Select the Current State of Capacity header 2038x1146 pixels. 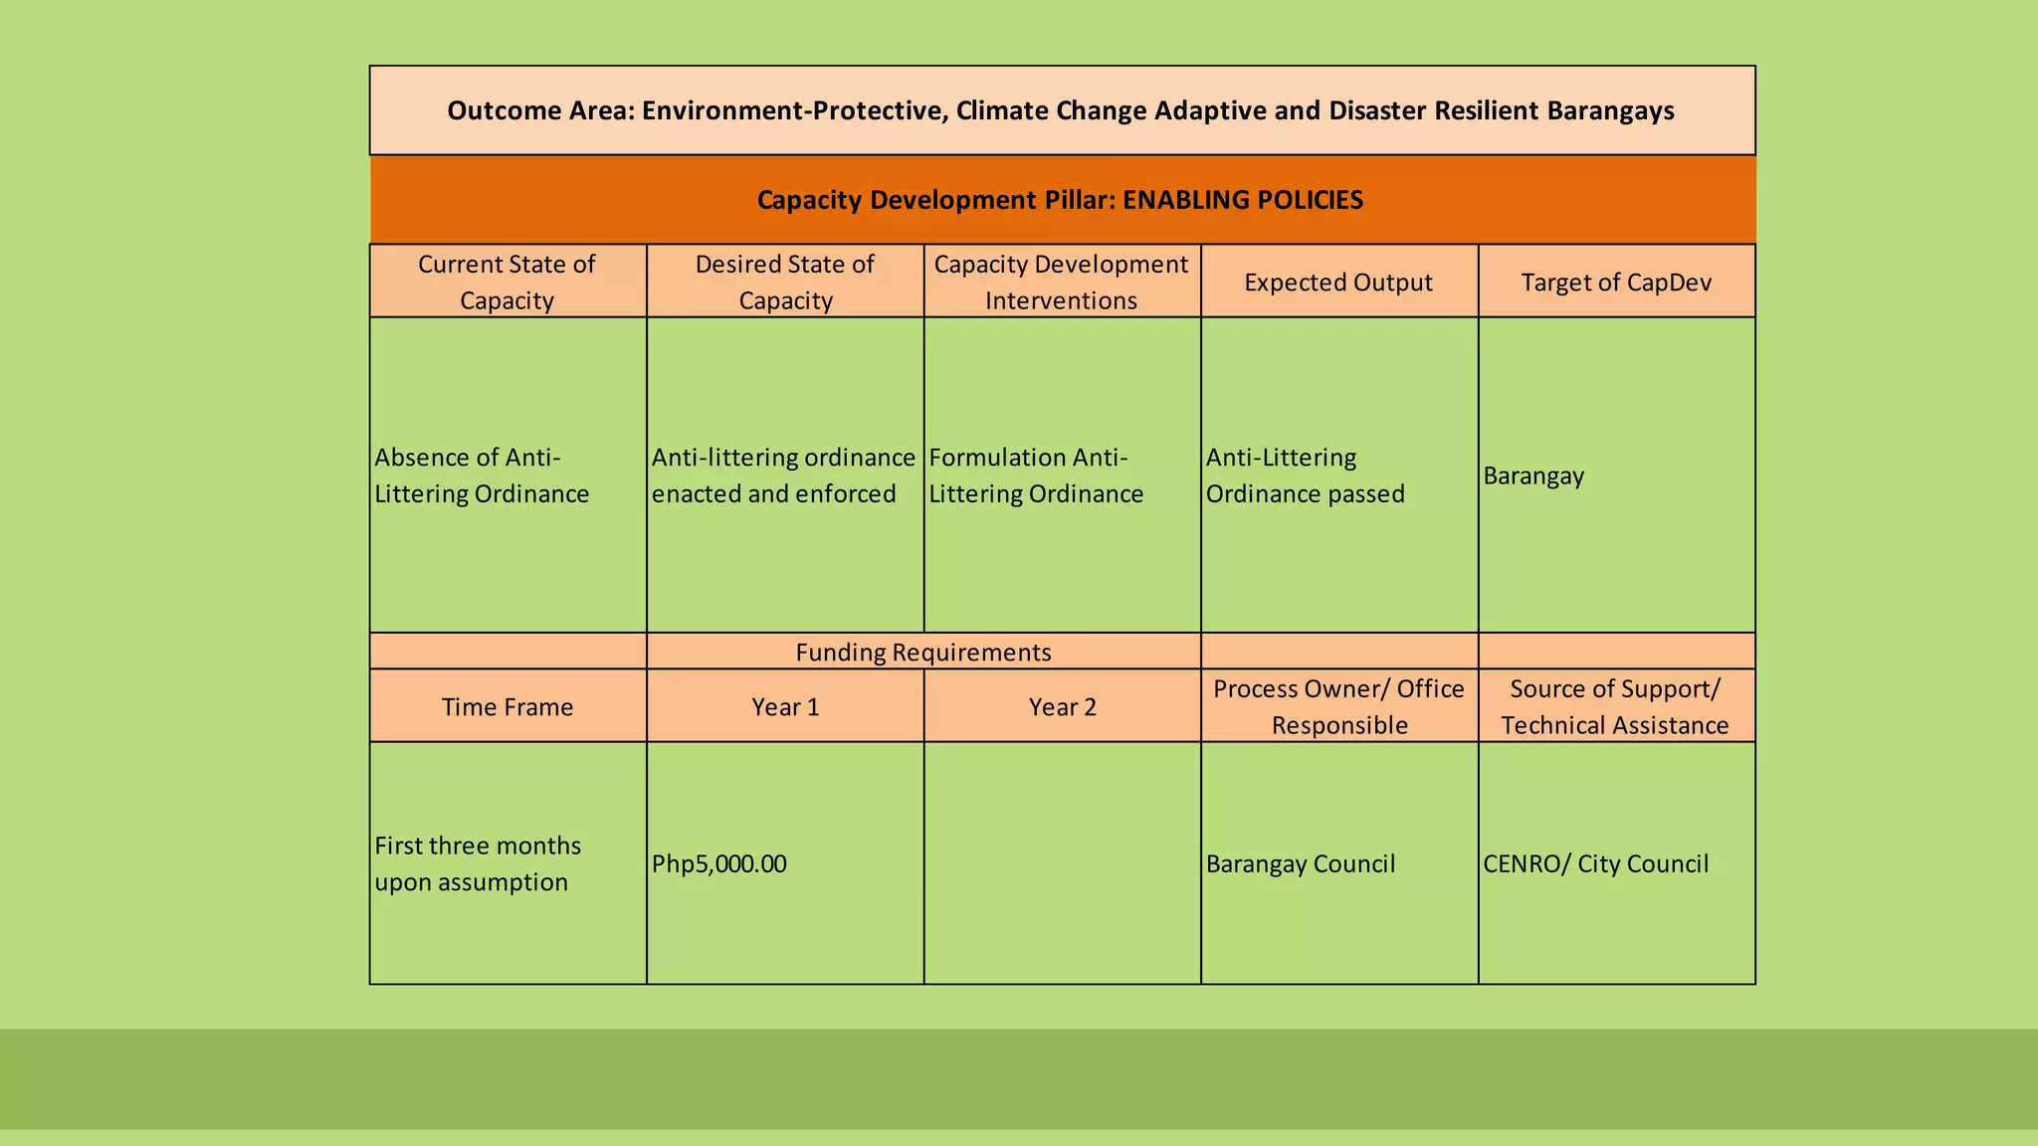pyautogui.click(x=507, y=282)
